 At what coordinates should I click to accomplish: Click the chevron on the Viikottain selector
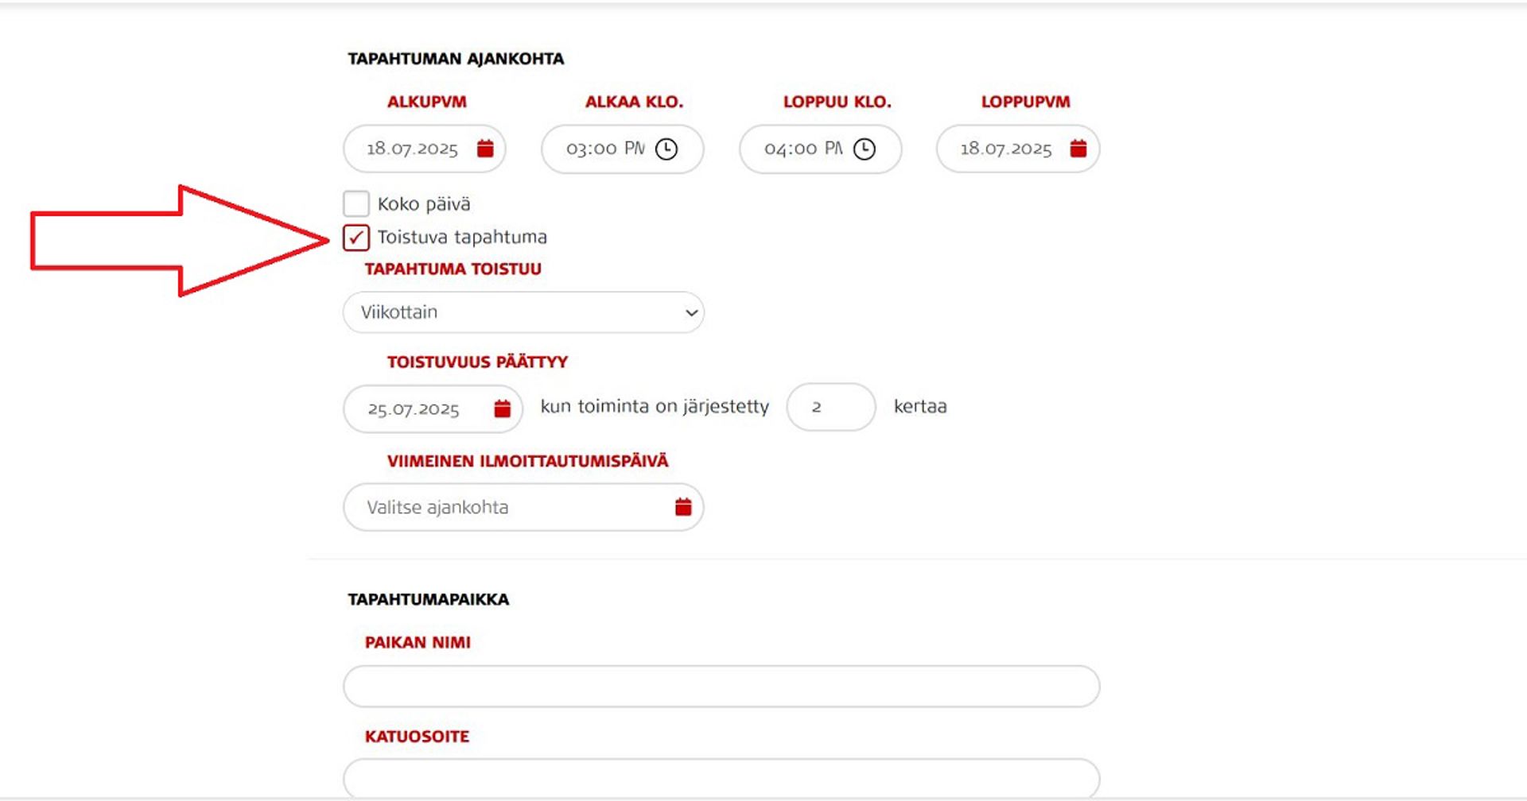(690, 312)
